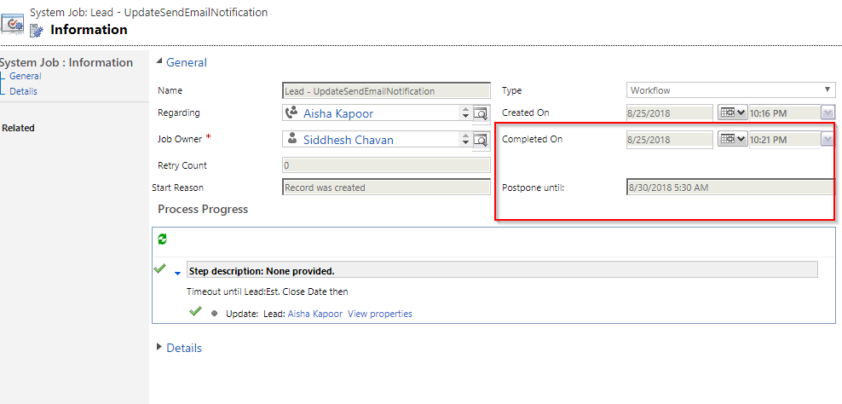
Task: Collapse the General section
Action: pos(159,62)
